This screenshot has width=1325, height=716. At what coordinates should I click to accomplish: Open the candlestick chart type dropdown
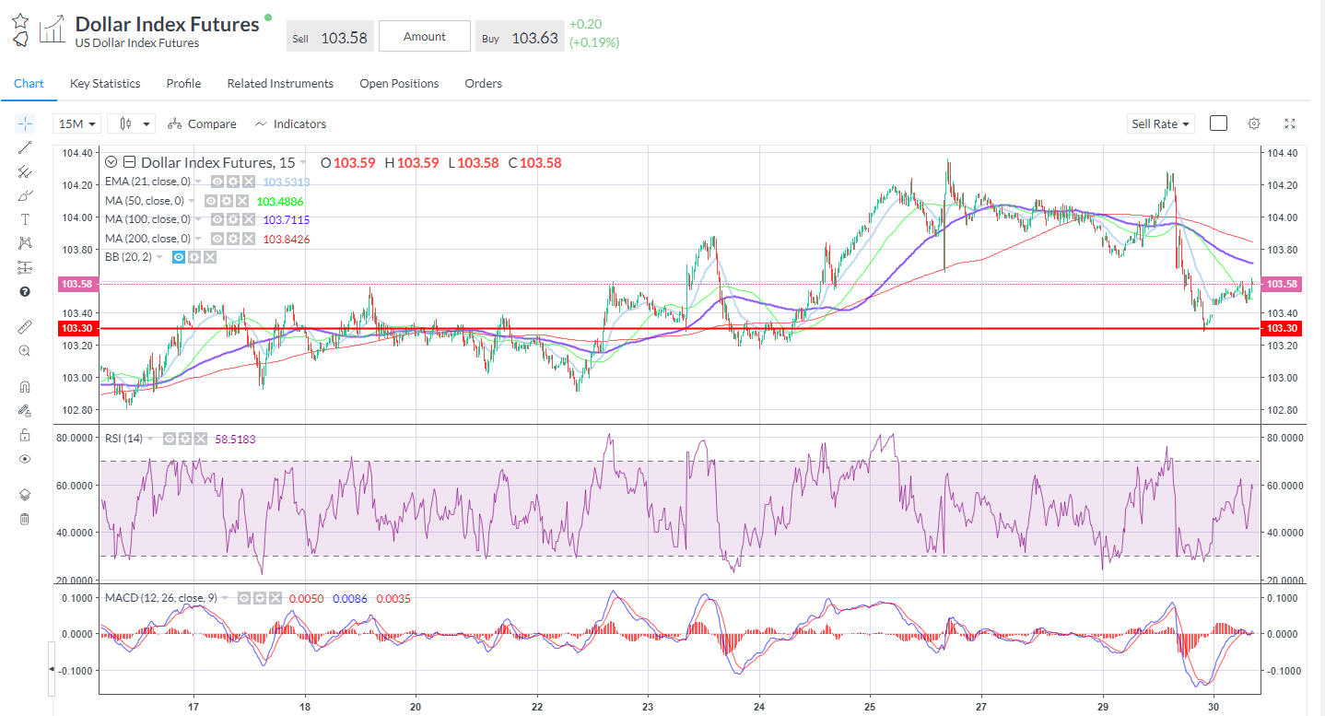(131, 123)
